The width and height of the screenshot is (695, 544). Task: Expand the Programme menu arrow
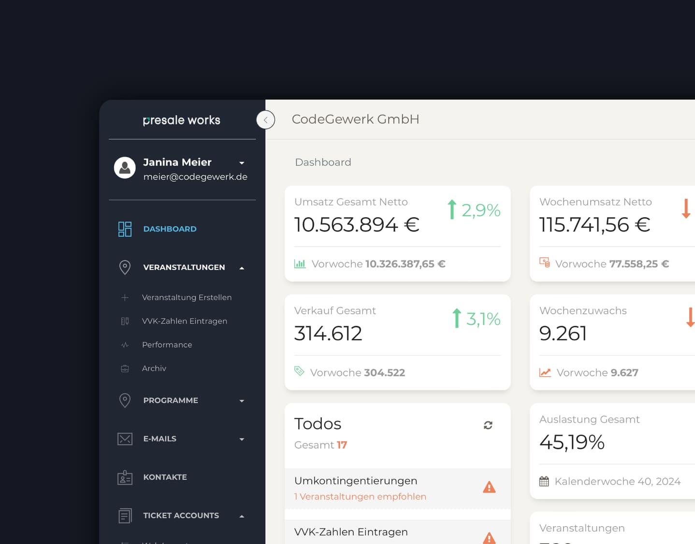(242, 401)
